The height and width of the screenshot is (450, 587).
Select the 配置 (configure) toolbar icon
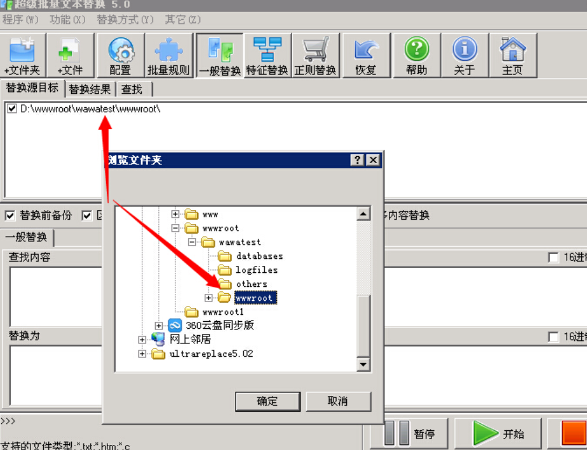120,55
